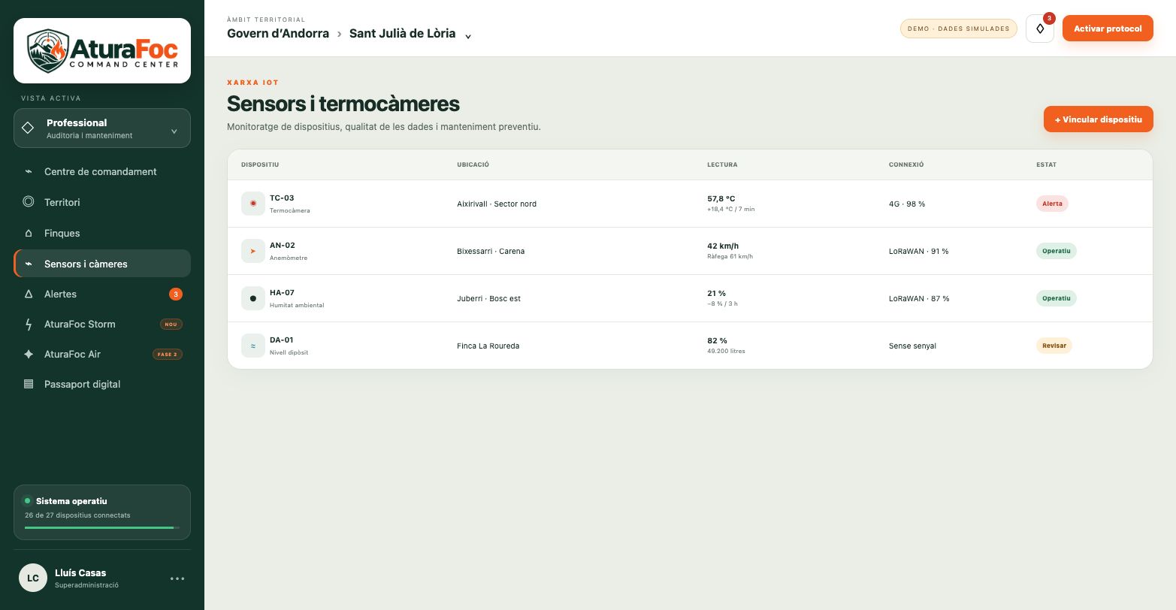Select Sensors i càmeres menu item
This screenshot has width=1176, height=610.
click(102, 264)
